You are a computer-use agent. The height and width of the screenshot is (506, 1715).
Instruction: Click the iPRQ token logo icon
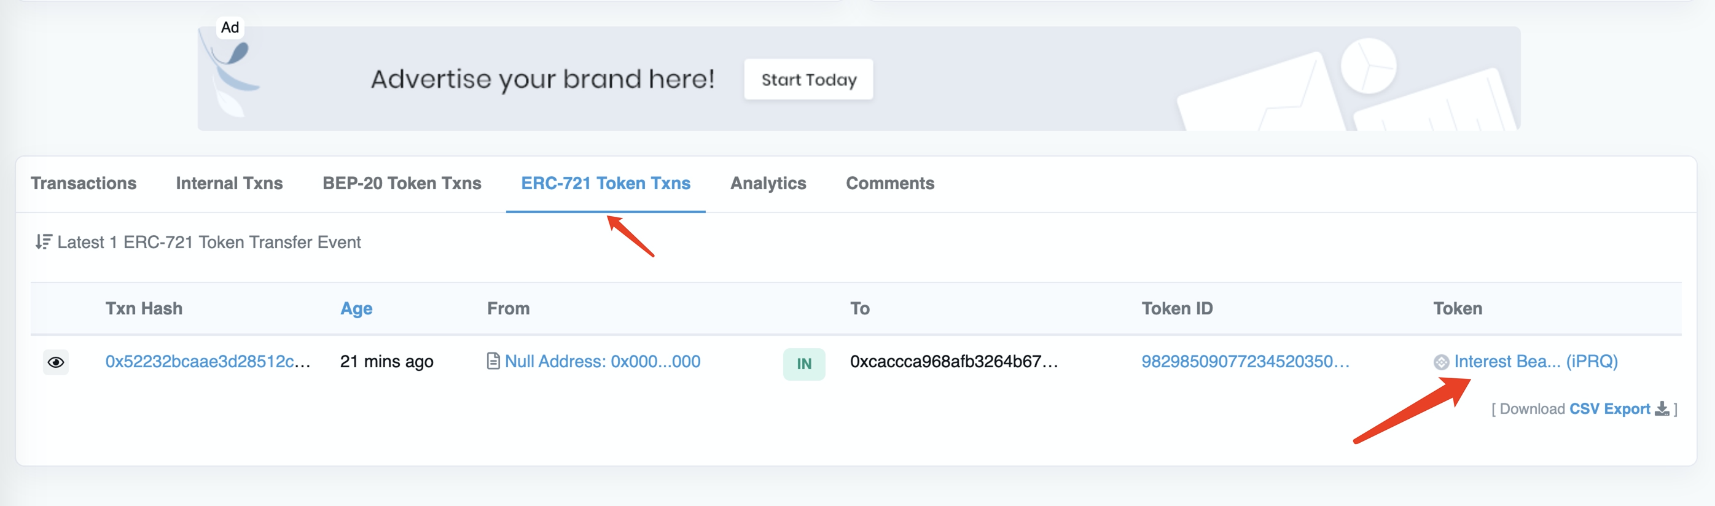click(x=1440, y=362)
